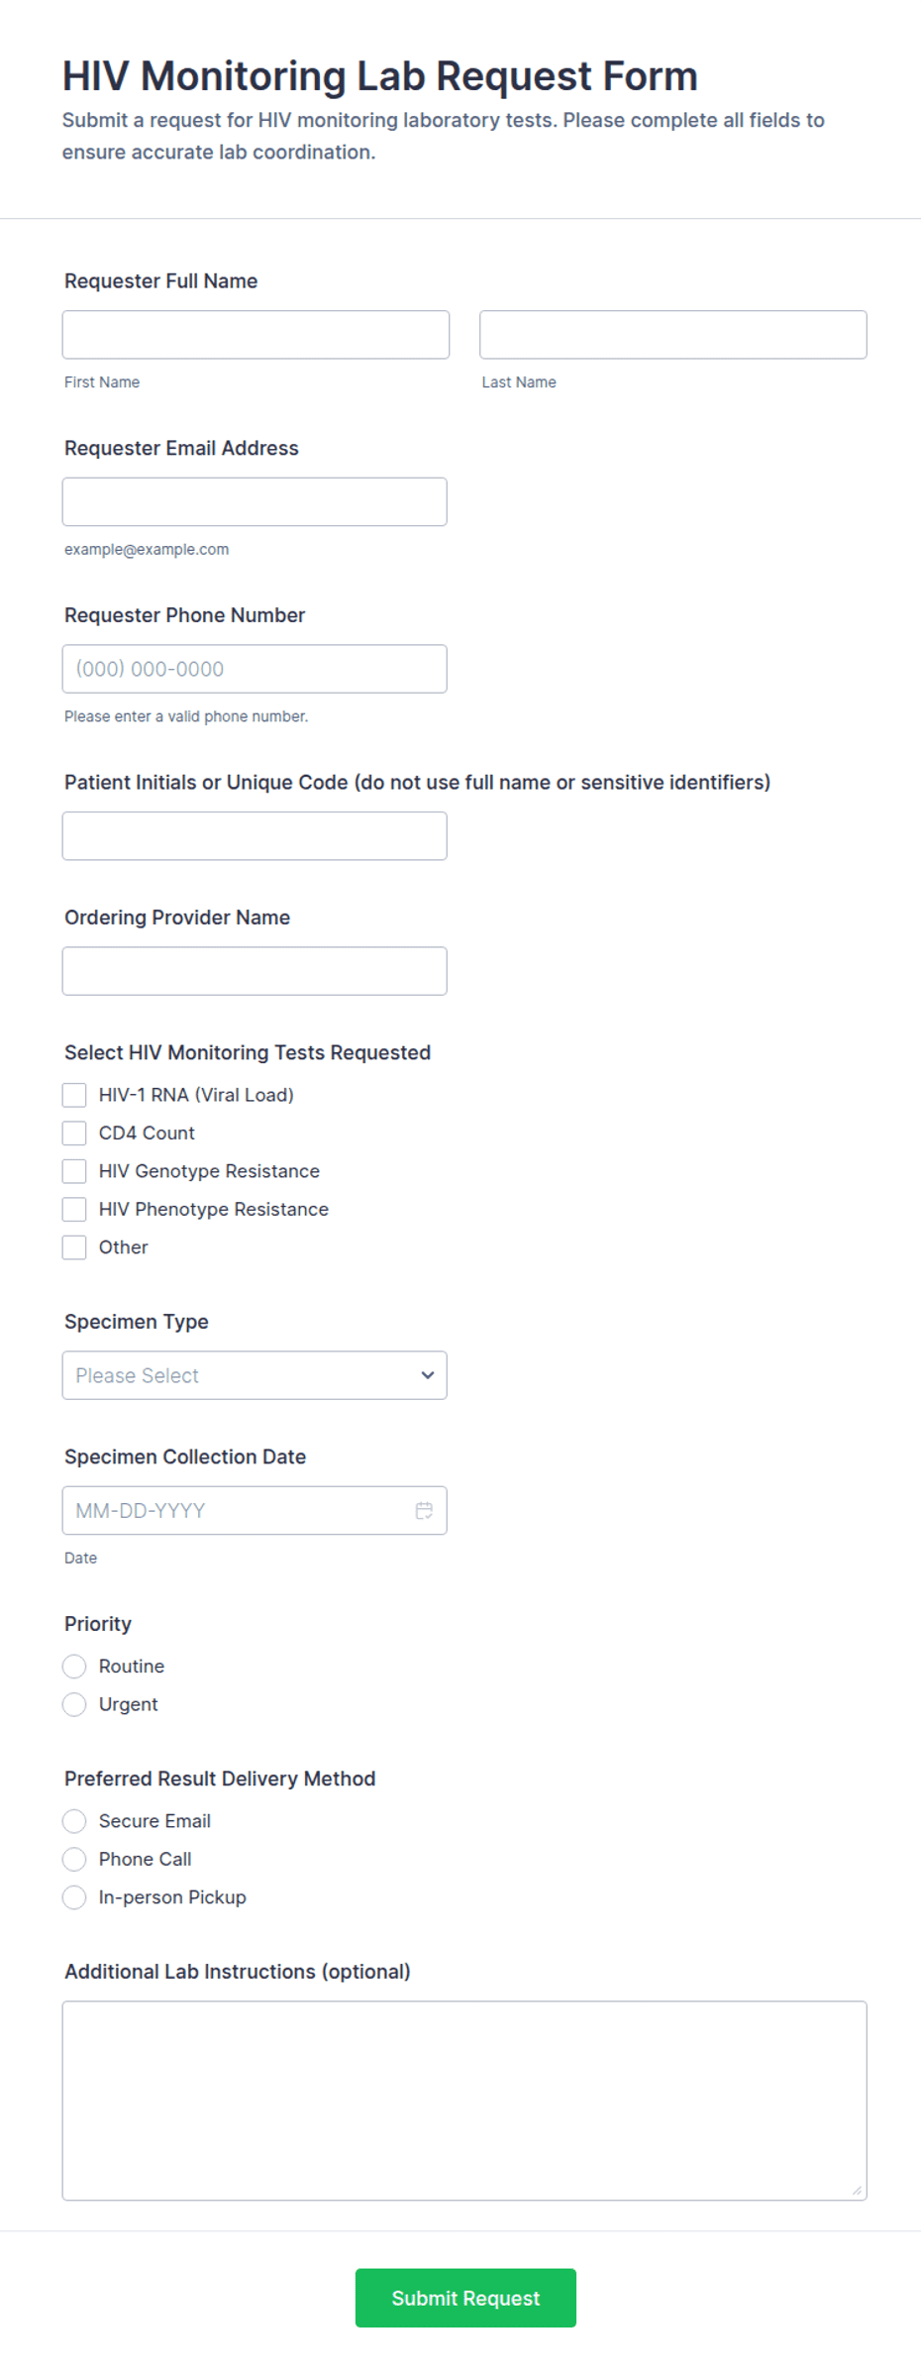Image resolution: width=921 pixels, height=2376 pixels.
Task: Check the Other test option
Action: point(74,1247)
